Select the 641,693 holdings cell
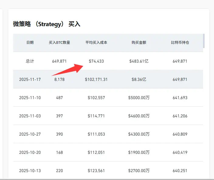This screenshot has height=180, width=214. (x=180, y=98)
